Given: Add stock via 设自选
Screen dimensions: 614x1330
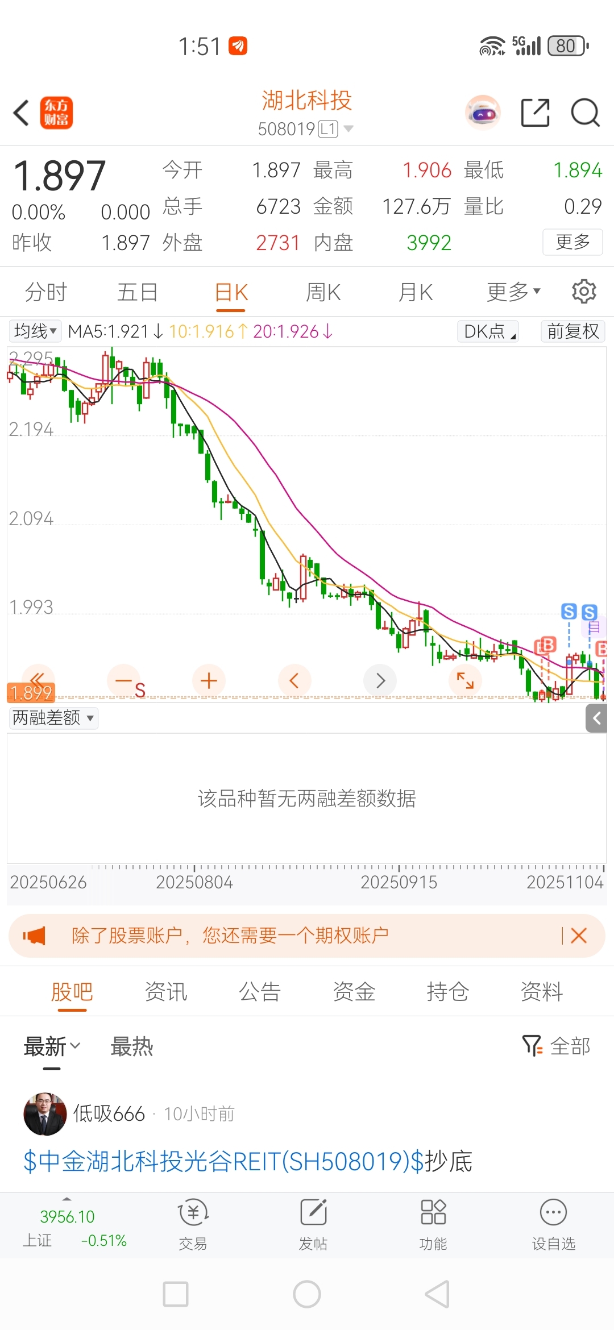Looking at the screenshot, I should point(553,1227).
